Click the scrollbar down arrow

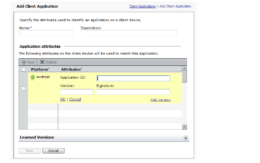(184, 127)
